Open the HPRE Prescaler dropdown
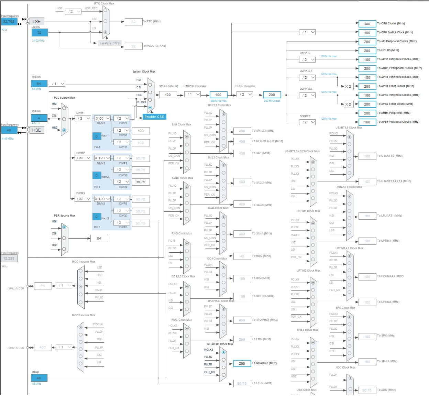The image size is (429, 396). point(245,94)
